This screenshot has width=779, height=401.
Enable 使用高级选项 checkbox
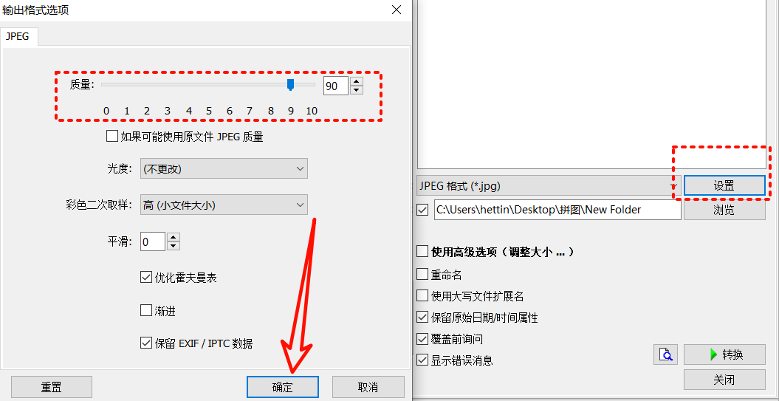(422, 251)
